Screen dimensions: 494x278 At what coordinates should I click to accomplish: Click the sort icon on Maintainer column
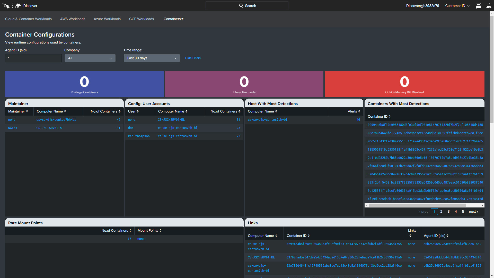[27, 111]
